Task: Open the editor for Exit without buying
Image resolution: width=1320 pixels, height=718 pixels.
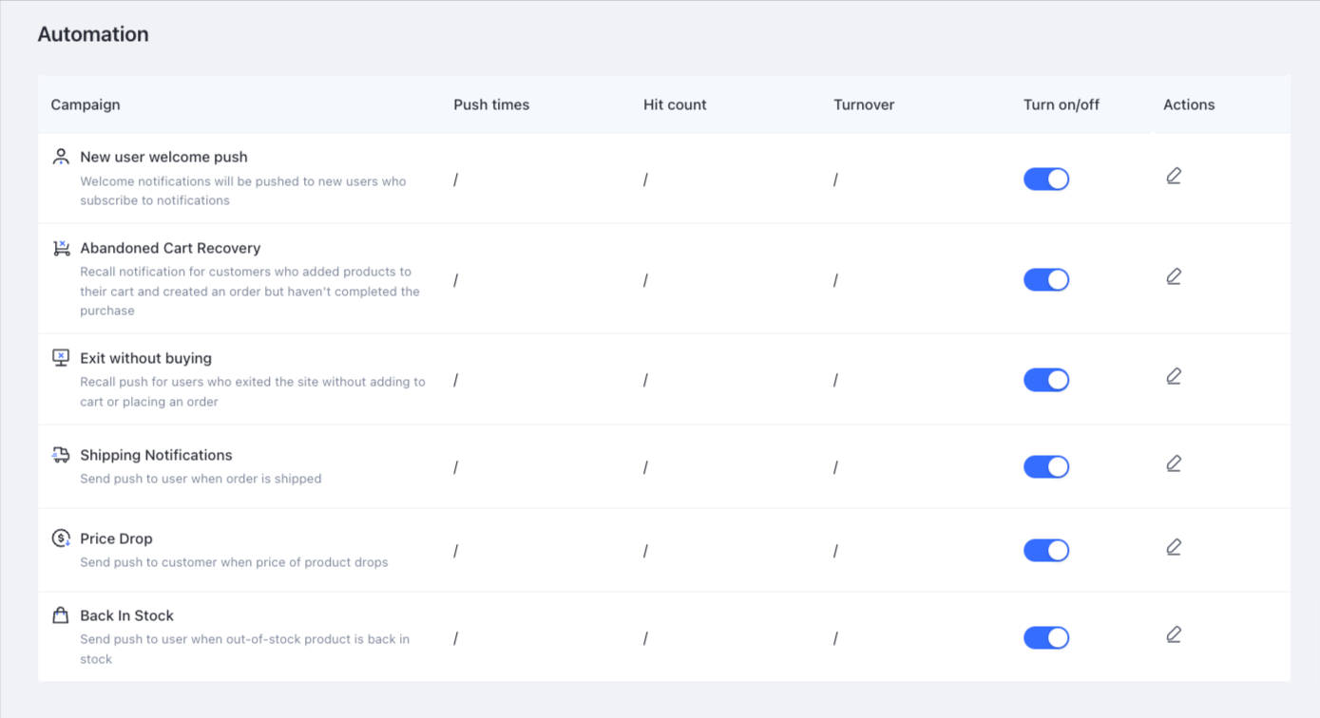Action: [x=1174, y=377]
